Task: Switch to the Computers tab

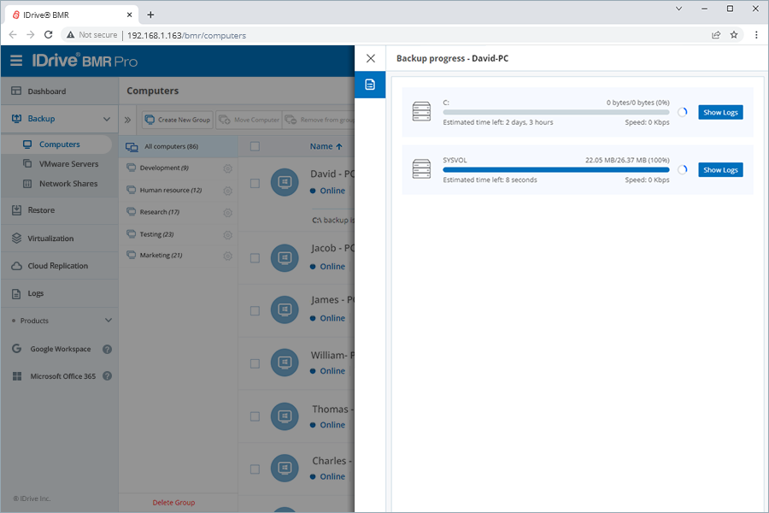Action: [x=57, y=144]
